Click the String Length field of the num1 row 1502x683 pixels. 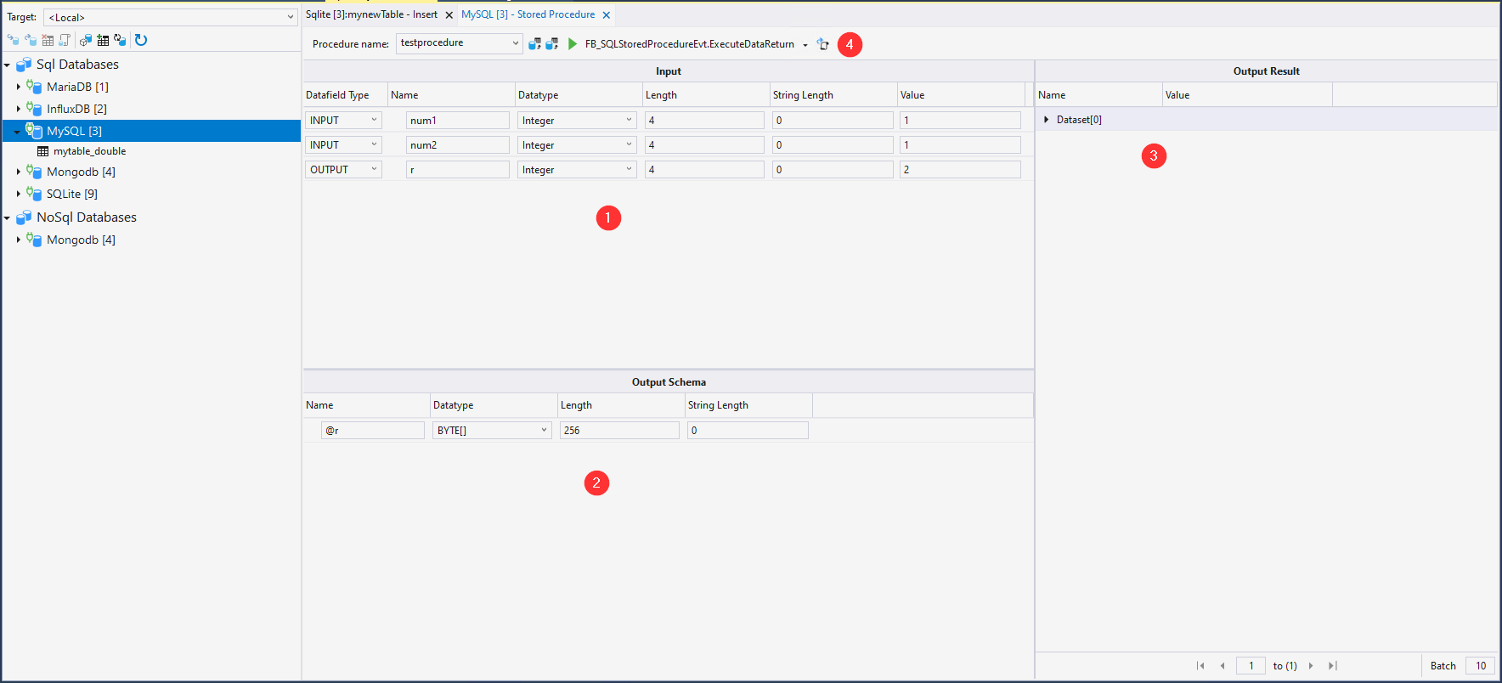click(833, 121)
